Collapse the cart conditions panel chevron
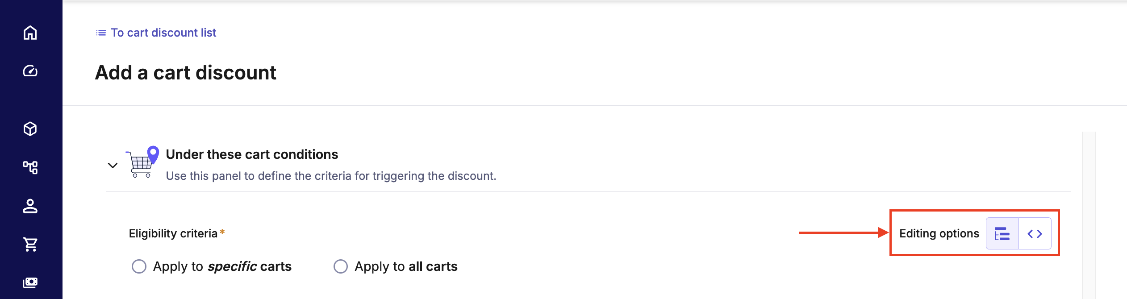The image size is (1127, 299). click(x=113, y=165)
